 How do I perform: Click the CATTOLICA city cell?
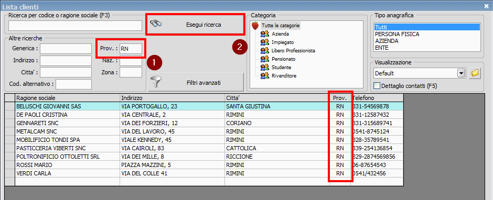tap(277, 148)
